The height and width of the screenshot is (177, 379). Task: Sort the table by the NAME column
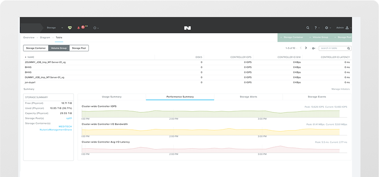[31, 57]
